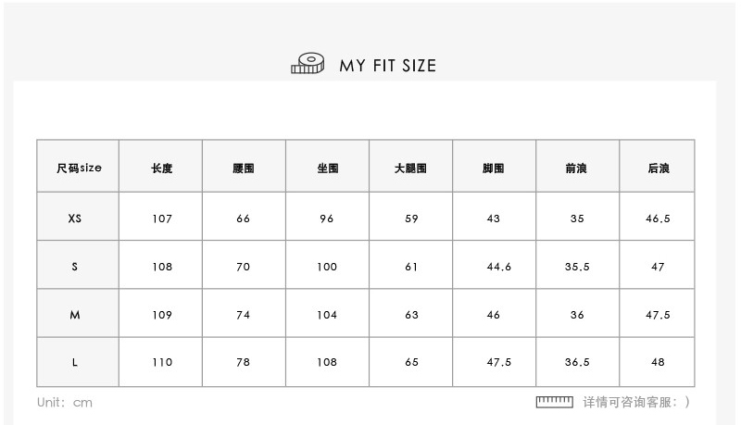Screen dimensions: 741x425
Task: Click the S size row label
Action: (x=75, y=267)
